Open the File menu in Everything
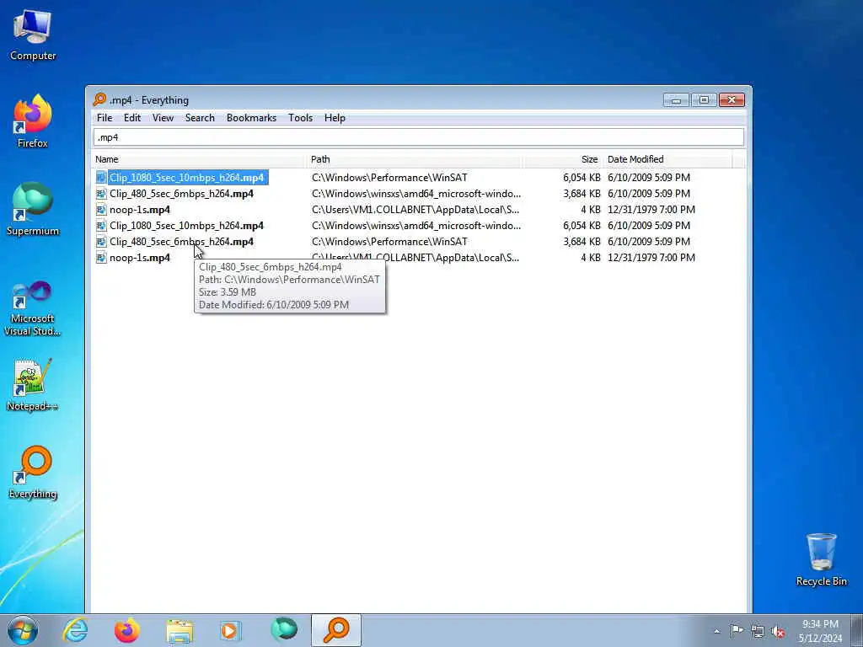This screenshot has width=863, height=647. (104, 118)
